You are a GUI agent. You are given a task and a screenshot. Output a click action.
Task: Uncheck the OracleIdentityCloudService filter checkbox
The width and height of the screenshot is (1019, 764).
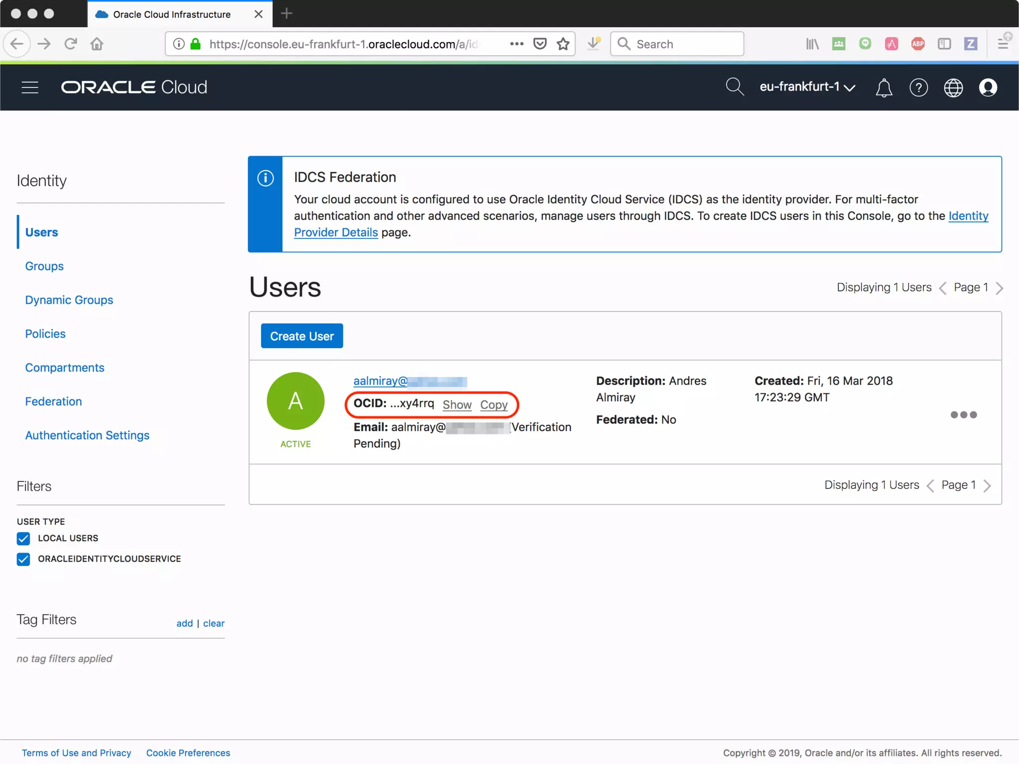tap(23, 559)
